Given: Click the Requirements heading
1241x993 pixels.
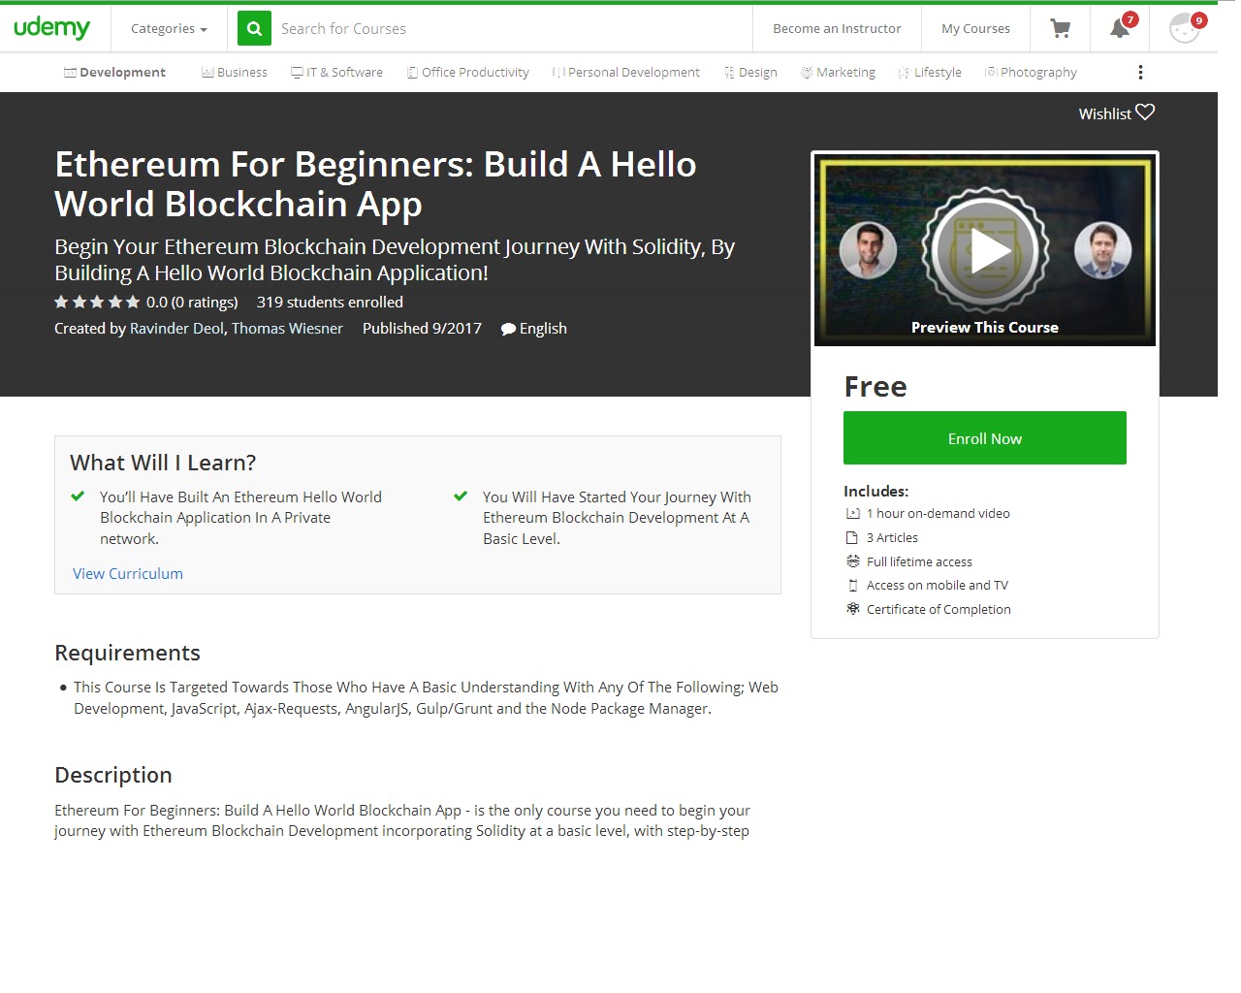Looking at the screenshot, I should coord(127,653).
